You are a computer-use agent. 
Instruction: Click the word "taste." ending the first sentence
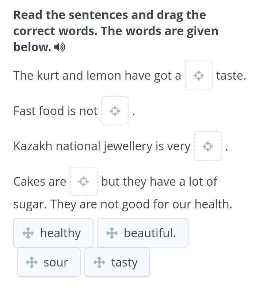coord(231,76)
